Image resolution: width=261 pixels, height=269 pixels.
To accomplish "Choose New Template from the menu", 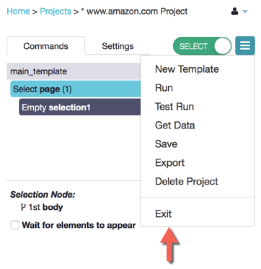I will tap(187, 69).
